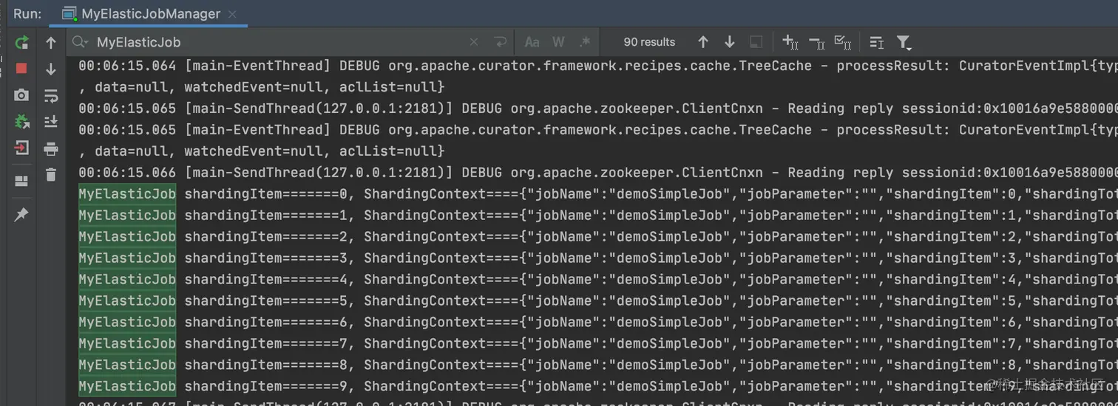Toggle Regex (.*) search option

tap(585, 42)
